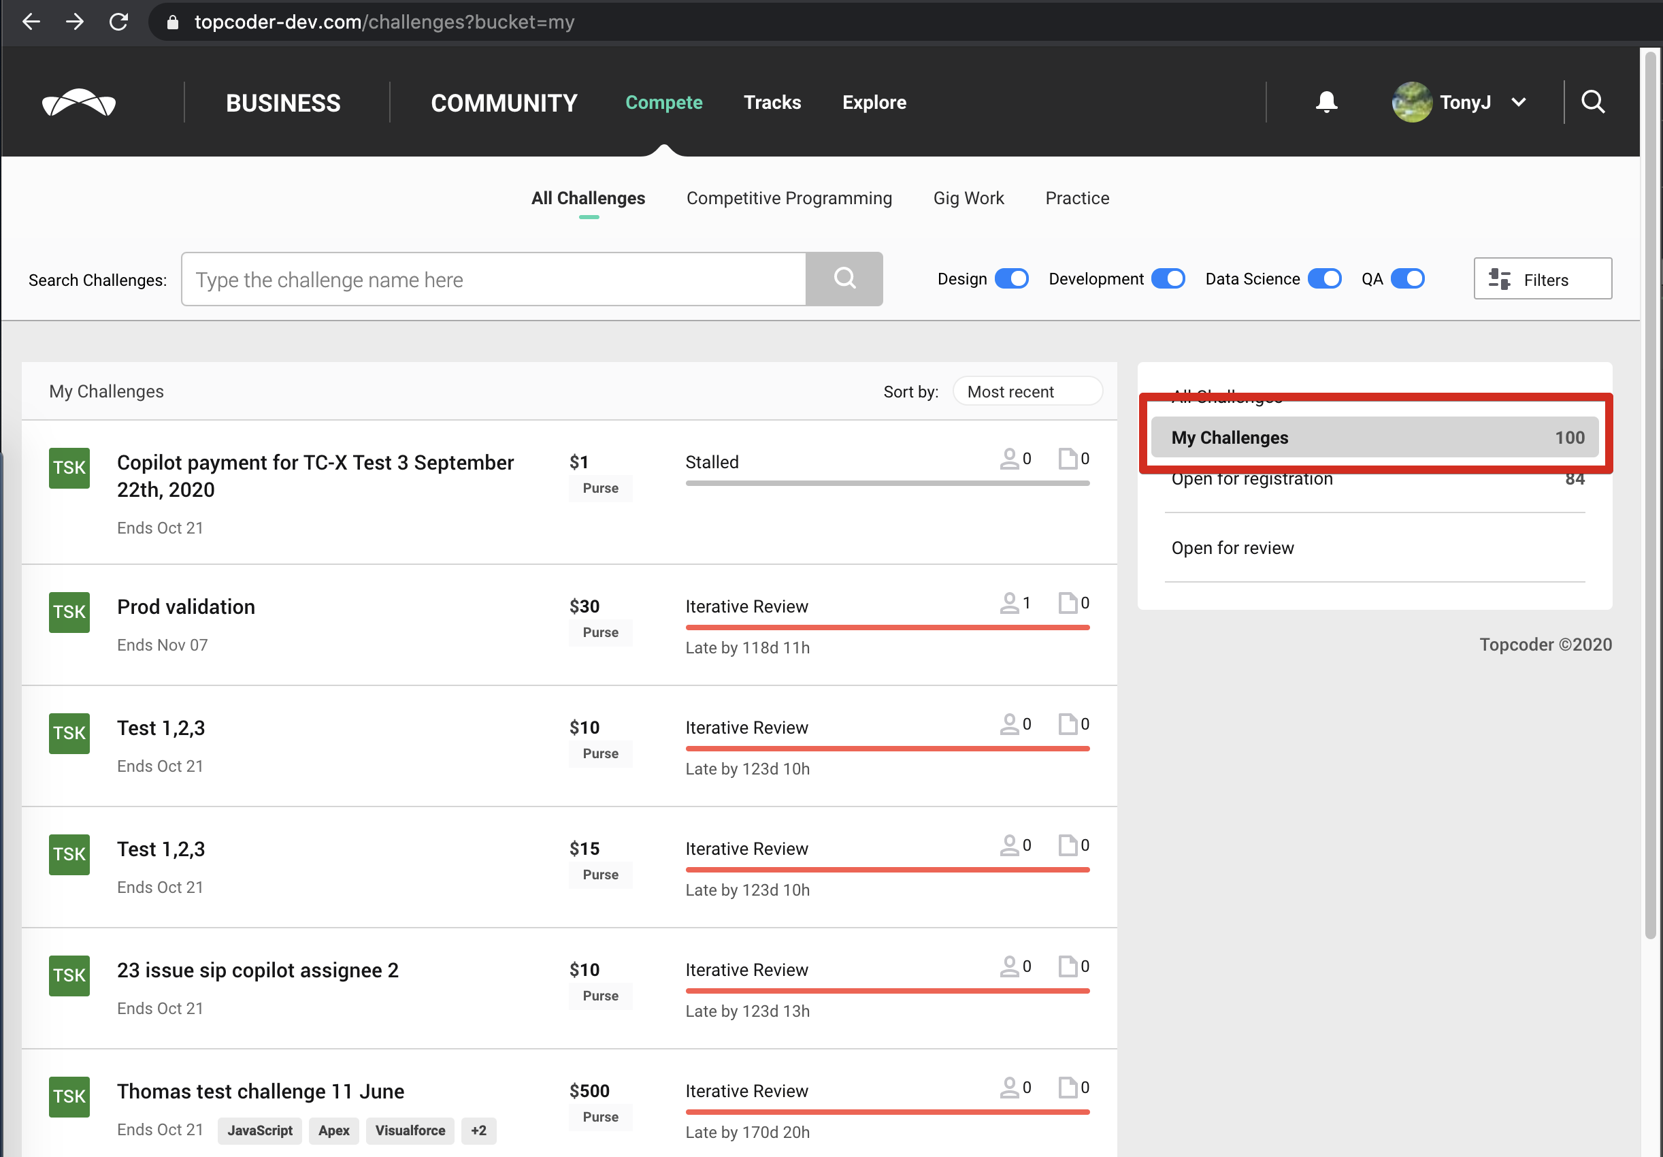Disable the Development track switch
Screen dimensions: 1663x1157
click(x=1168, y=279)
